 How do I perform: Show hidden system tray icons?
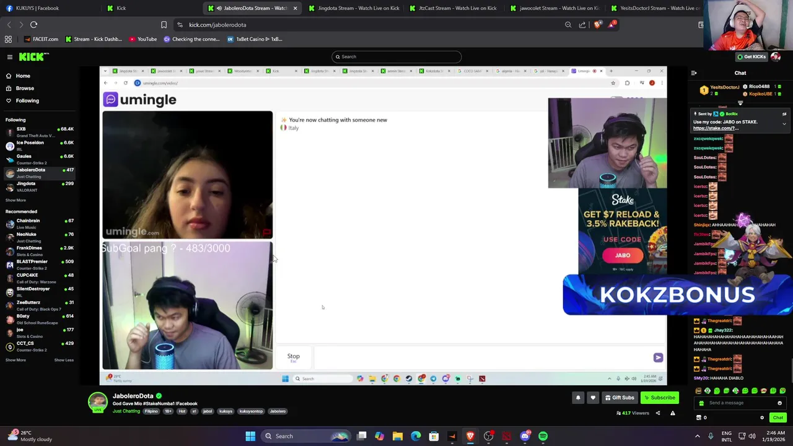[x=697, y=436]
